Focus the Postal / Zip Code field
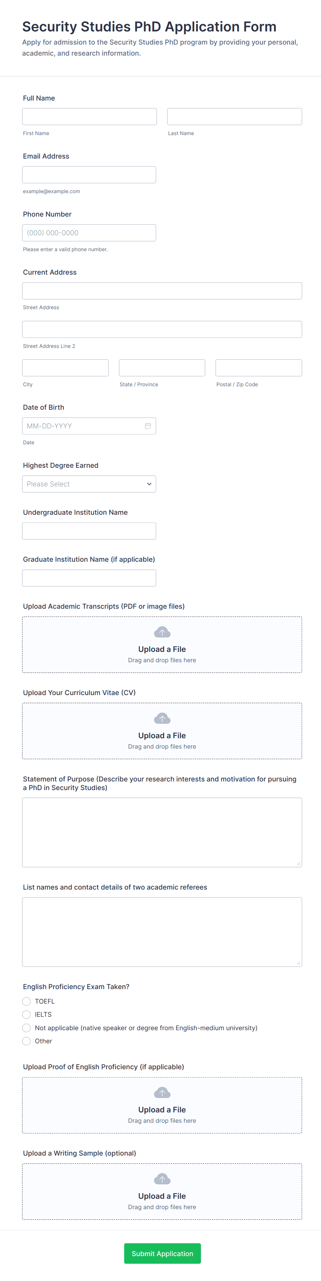This screenshot has height=1281, width=321. (x=259, y=368)
